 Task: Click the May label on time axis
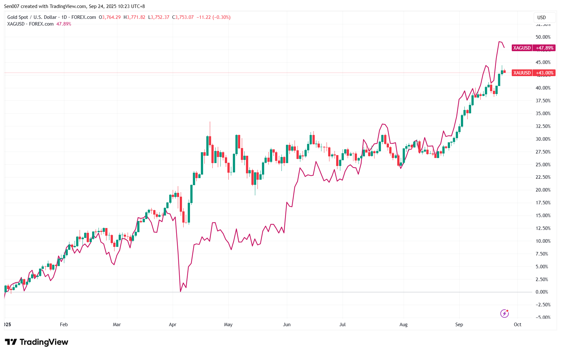[228, 325]
